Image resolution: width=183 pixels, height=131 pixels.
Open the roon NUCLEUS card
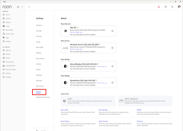pyautogui.click(x=145, y=101)
